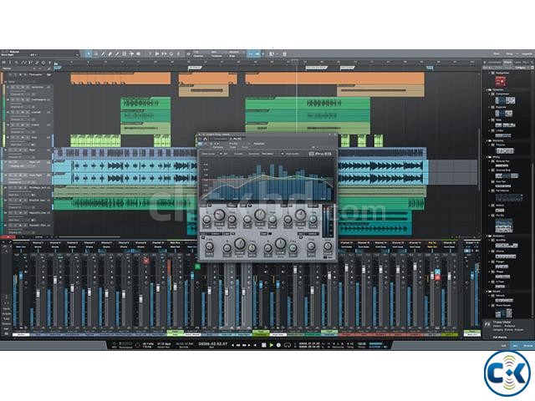
Task: Open the Files tab in the browser
Action: (x=526, y=62)
